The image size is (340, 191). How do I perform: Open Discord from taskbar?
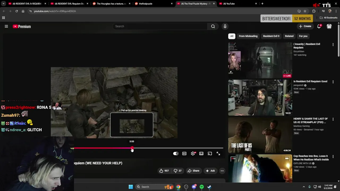pyautogui.click(x=194, y=187)
